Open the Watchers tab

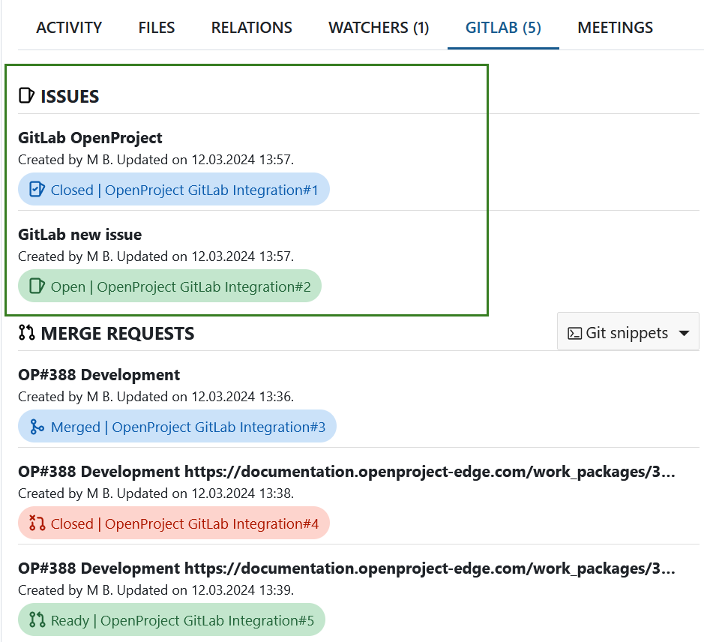coord(378,27)
